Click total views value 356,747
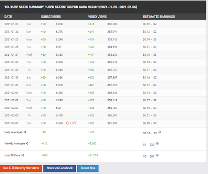The width and height of the screenshot is (208, 174). [x=112, y=70]
